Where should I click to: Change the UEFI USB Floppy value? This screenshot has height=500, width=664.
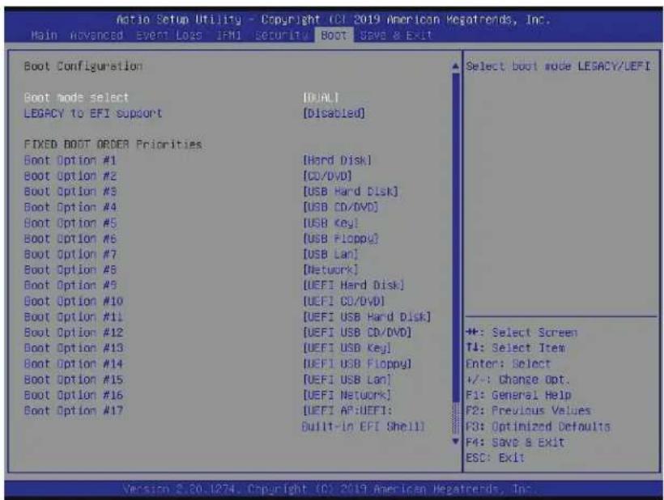(x=356, y=364)
